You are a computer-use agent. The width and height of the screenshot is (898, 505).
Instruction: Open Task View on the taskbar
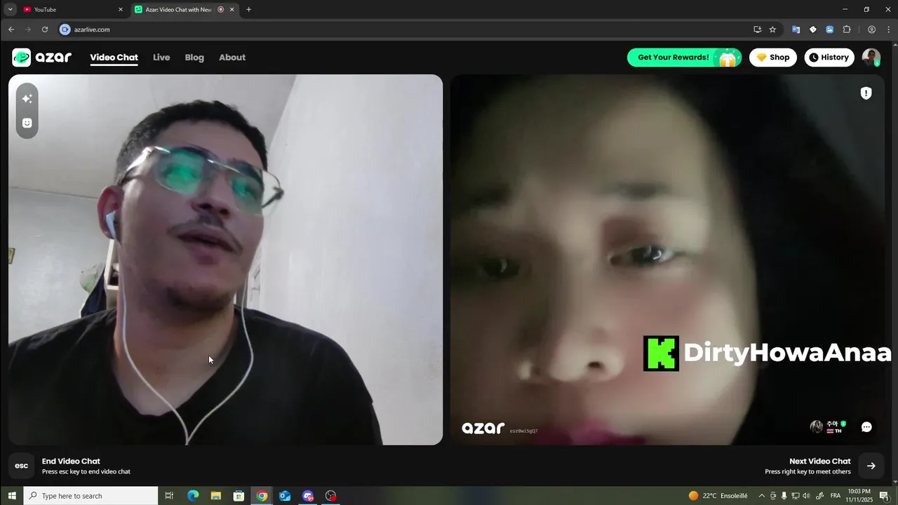click(169, 496)
